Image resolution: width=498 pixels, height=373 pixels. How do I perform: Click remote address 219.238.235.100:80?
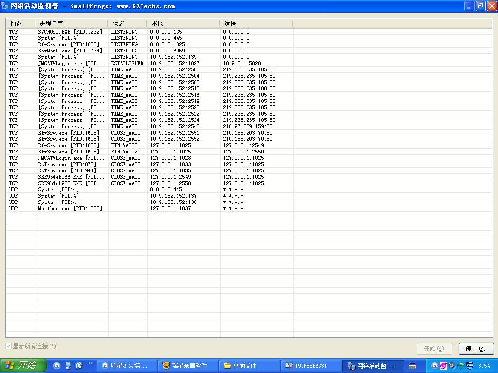(x=249, y=88)
